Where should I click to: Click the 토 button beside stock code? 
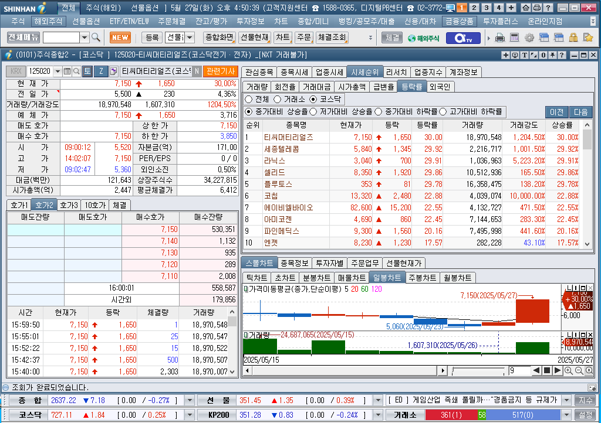click(x=87, y=71)
